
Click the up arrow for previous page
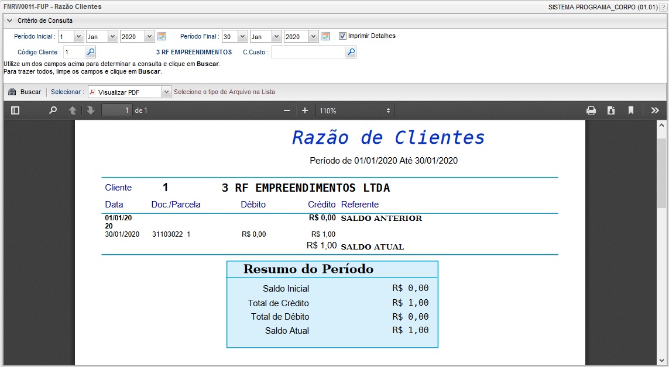pos(71,110)
